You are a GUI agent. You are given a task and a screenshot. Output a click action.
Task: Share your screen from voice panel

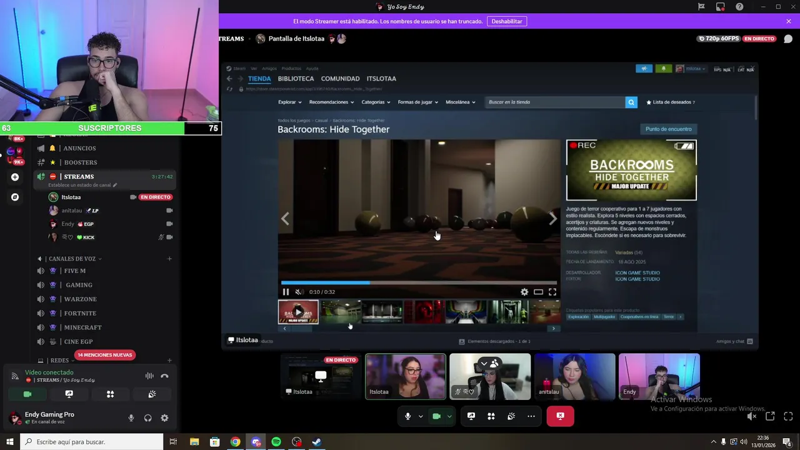coord(69,394)
